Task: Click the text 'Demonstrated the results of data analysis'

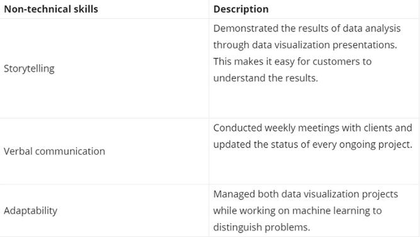Action: pos(307,28)
